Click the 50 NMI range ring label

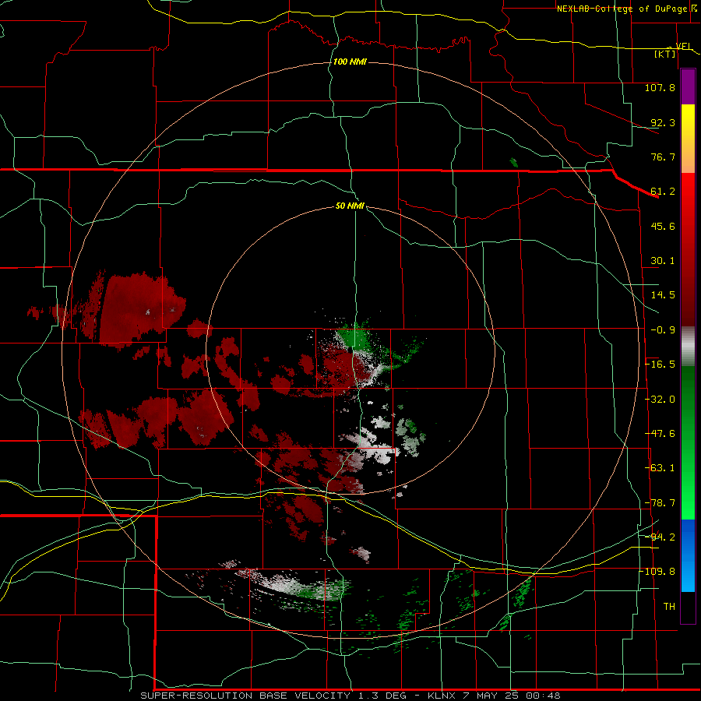[x=350, y=206]
